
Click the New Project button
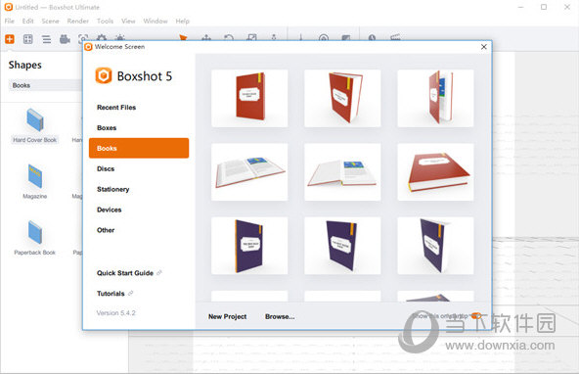click(x=228, y=316)
